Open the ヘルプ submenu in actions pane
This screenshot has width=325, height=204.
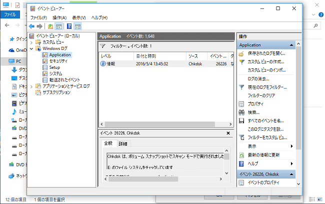click(x=266, y=164)
